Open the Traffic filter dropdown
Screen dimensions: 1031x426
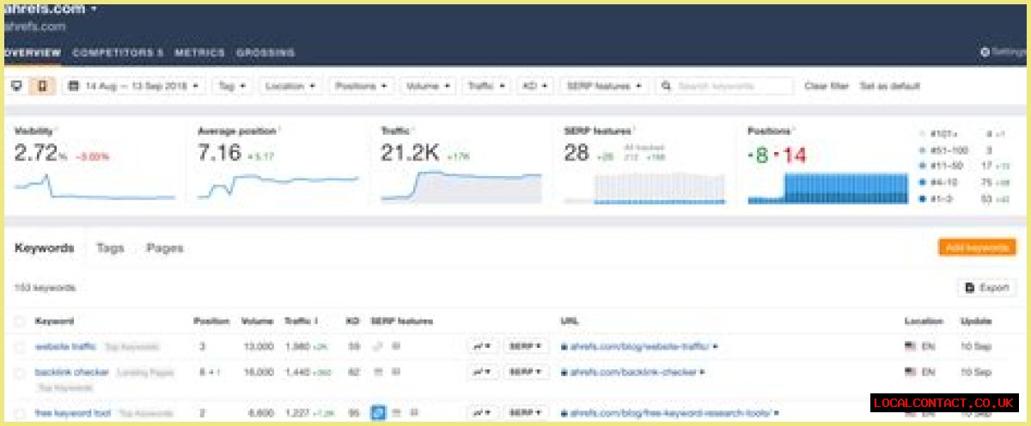pos(486,86)
